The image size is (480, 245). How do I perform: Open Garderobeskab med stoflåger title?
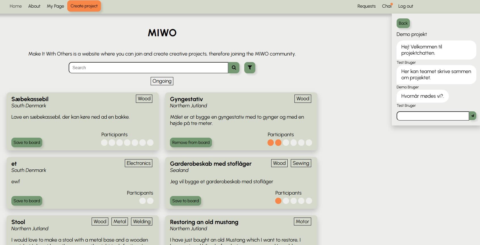(x=211, y=164)
